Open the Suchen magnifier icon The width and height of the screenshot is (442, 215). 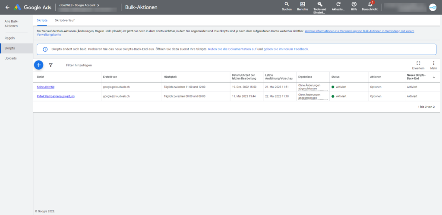point(287,4)
